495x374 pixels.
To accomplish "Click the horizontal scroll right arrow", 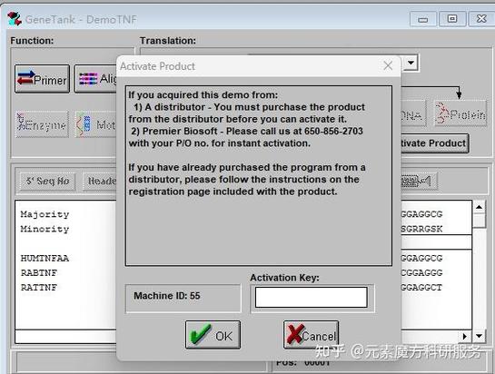I will (465, 337).
